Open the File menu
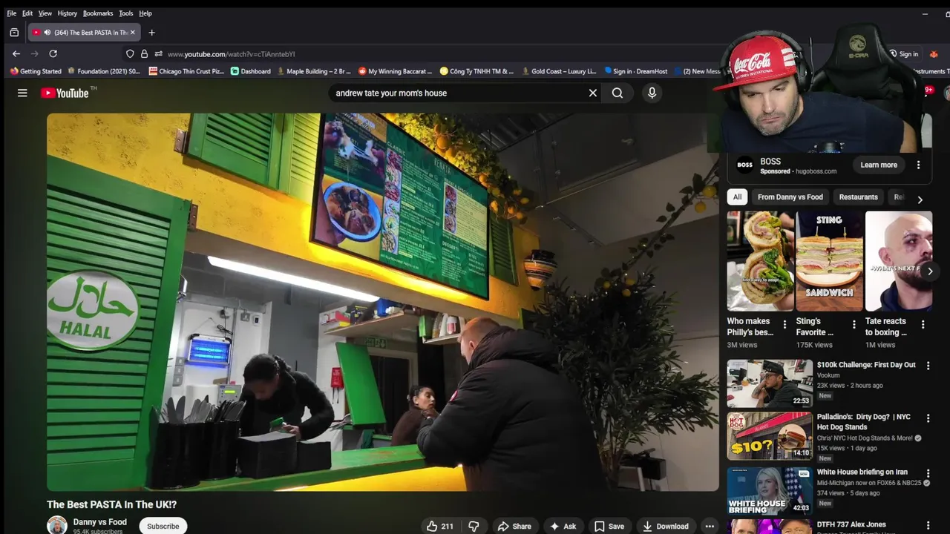 point(11,13)
